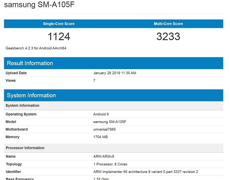
Task: Click the ARM implementer 65 identifier value
Action: tap(146, 172)
